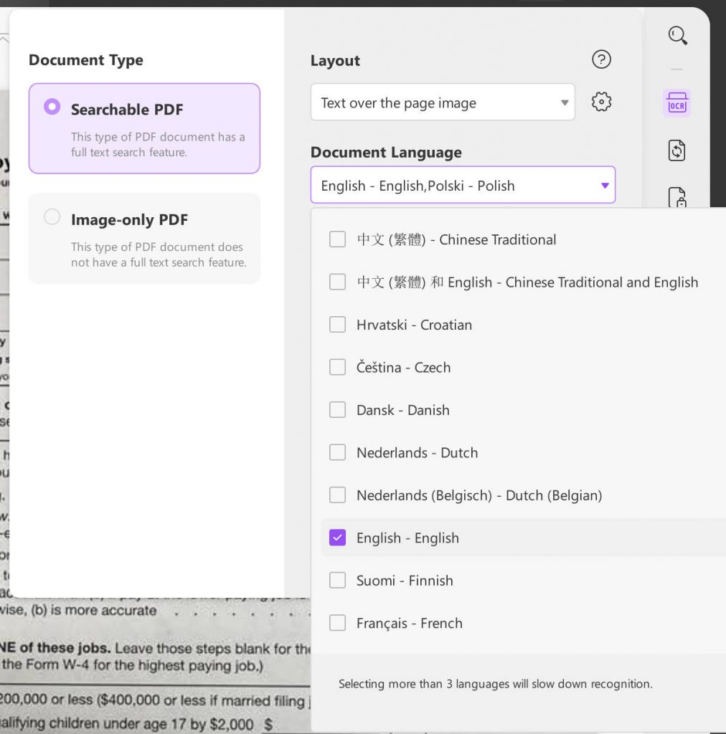Open the Layout dropdown
This screenshot has width=726, height=734.
(443, 102)
